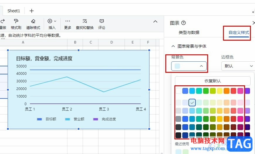Click the chart title 目标额, 营业额, 完成进度

[x=44, y=58]
